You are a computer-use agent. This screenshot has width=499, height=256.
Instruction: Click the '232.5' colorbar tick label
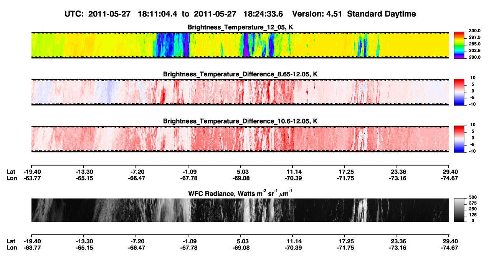pos(475,51)
